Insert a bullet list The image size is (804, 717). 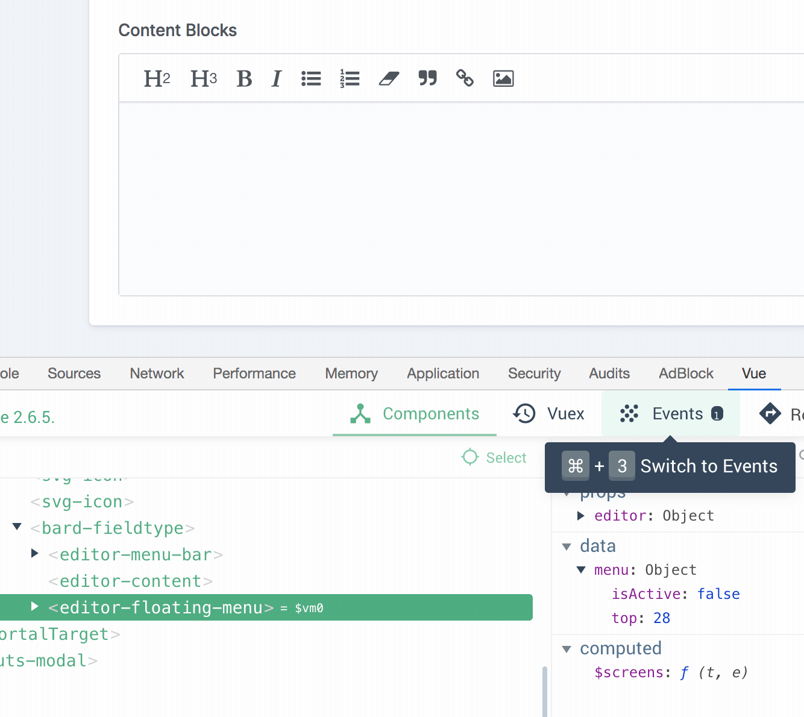click(x=311, y=78)
